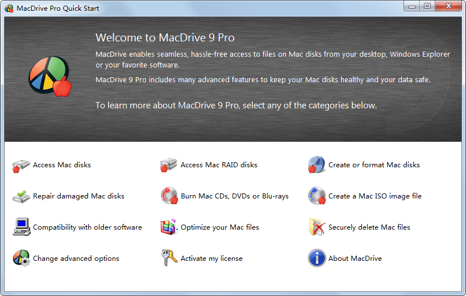Click the Change advanced options gear icon
This screenshot has width=466, height=296.
click(21, 258)
